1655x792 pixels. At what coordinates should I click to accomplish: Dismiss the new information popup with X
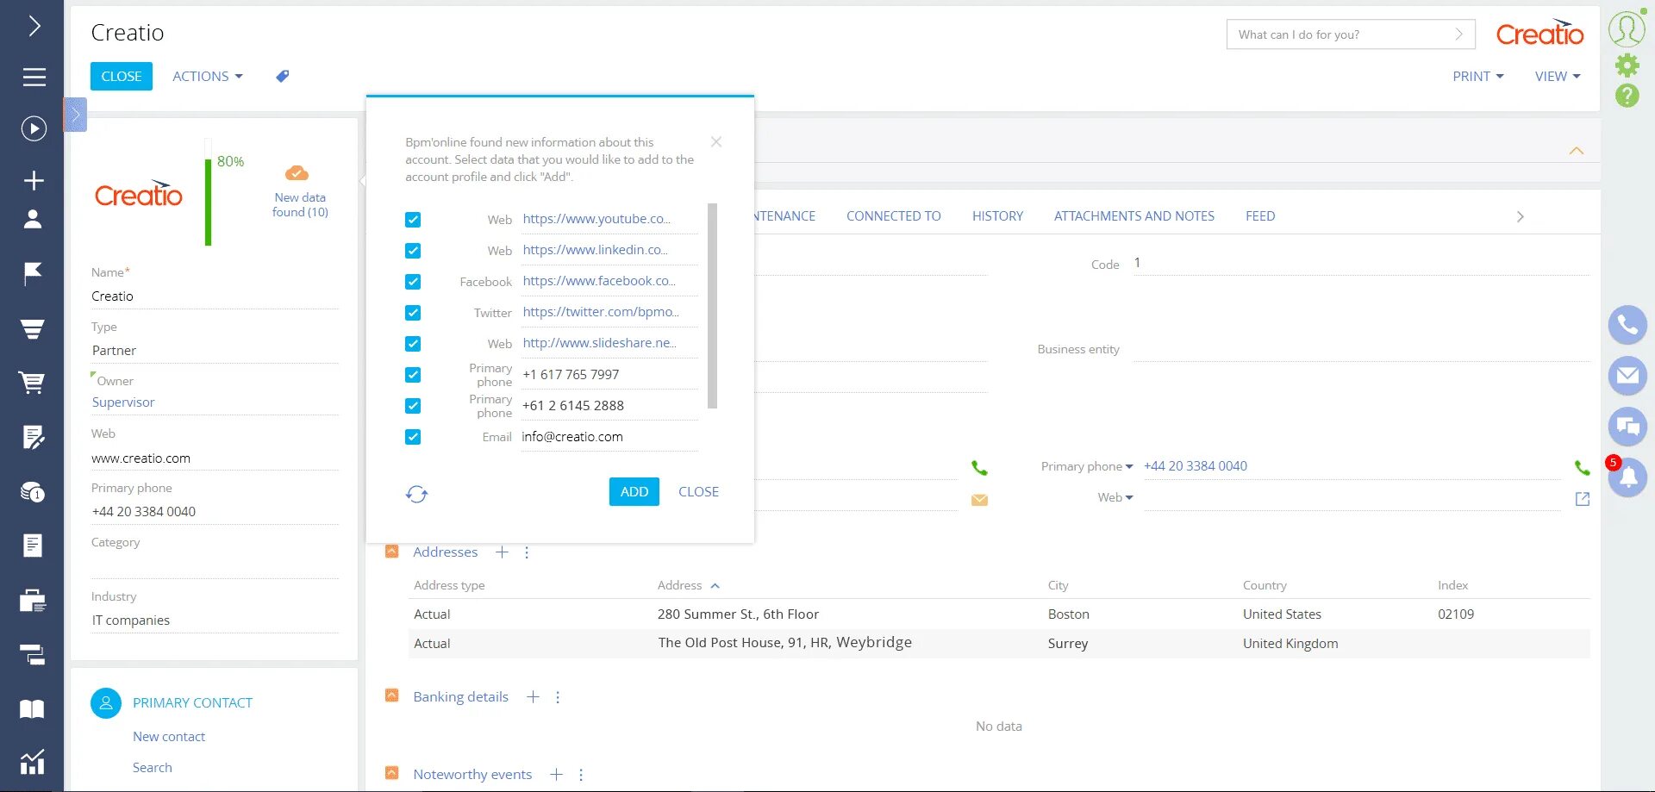click(x=715, y=142)
